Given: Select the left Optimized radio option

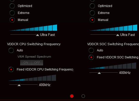Looking at the screenshot, I should (12, 6).
